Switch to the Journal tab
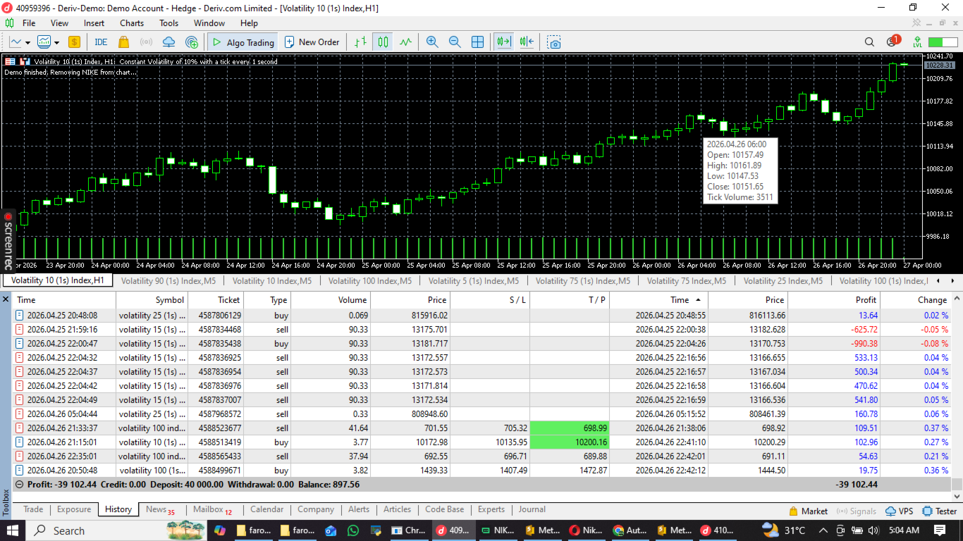The image size is (963, 541). tap(532, 509)
